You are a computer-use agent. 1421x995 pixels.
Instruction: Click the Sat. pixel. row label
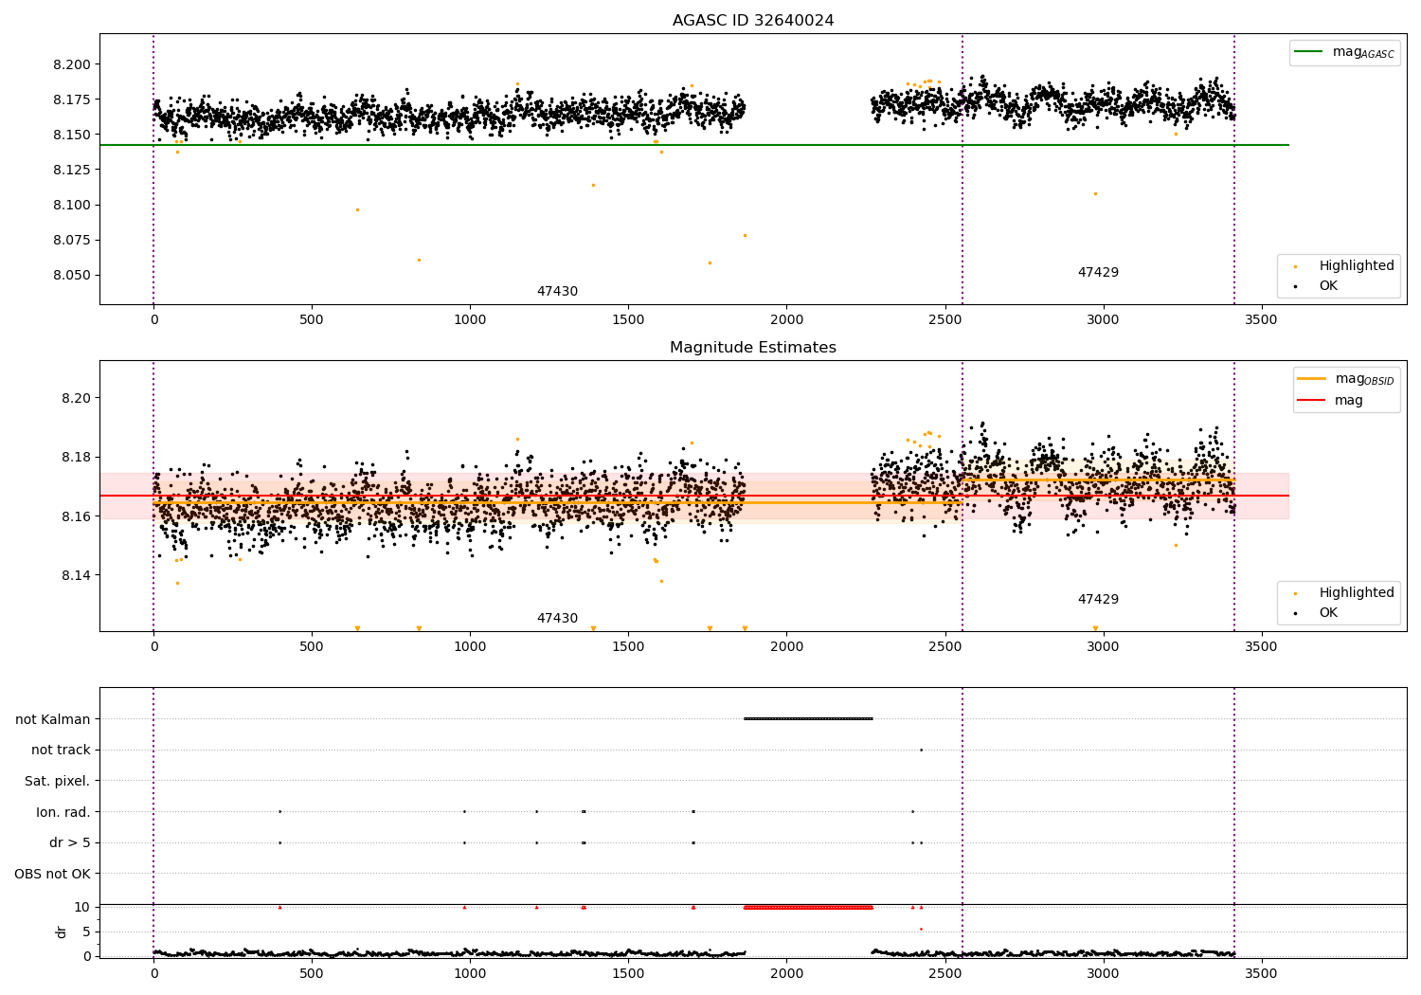pos(58,782)
